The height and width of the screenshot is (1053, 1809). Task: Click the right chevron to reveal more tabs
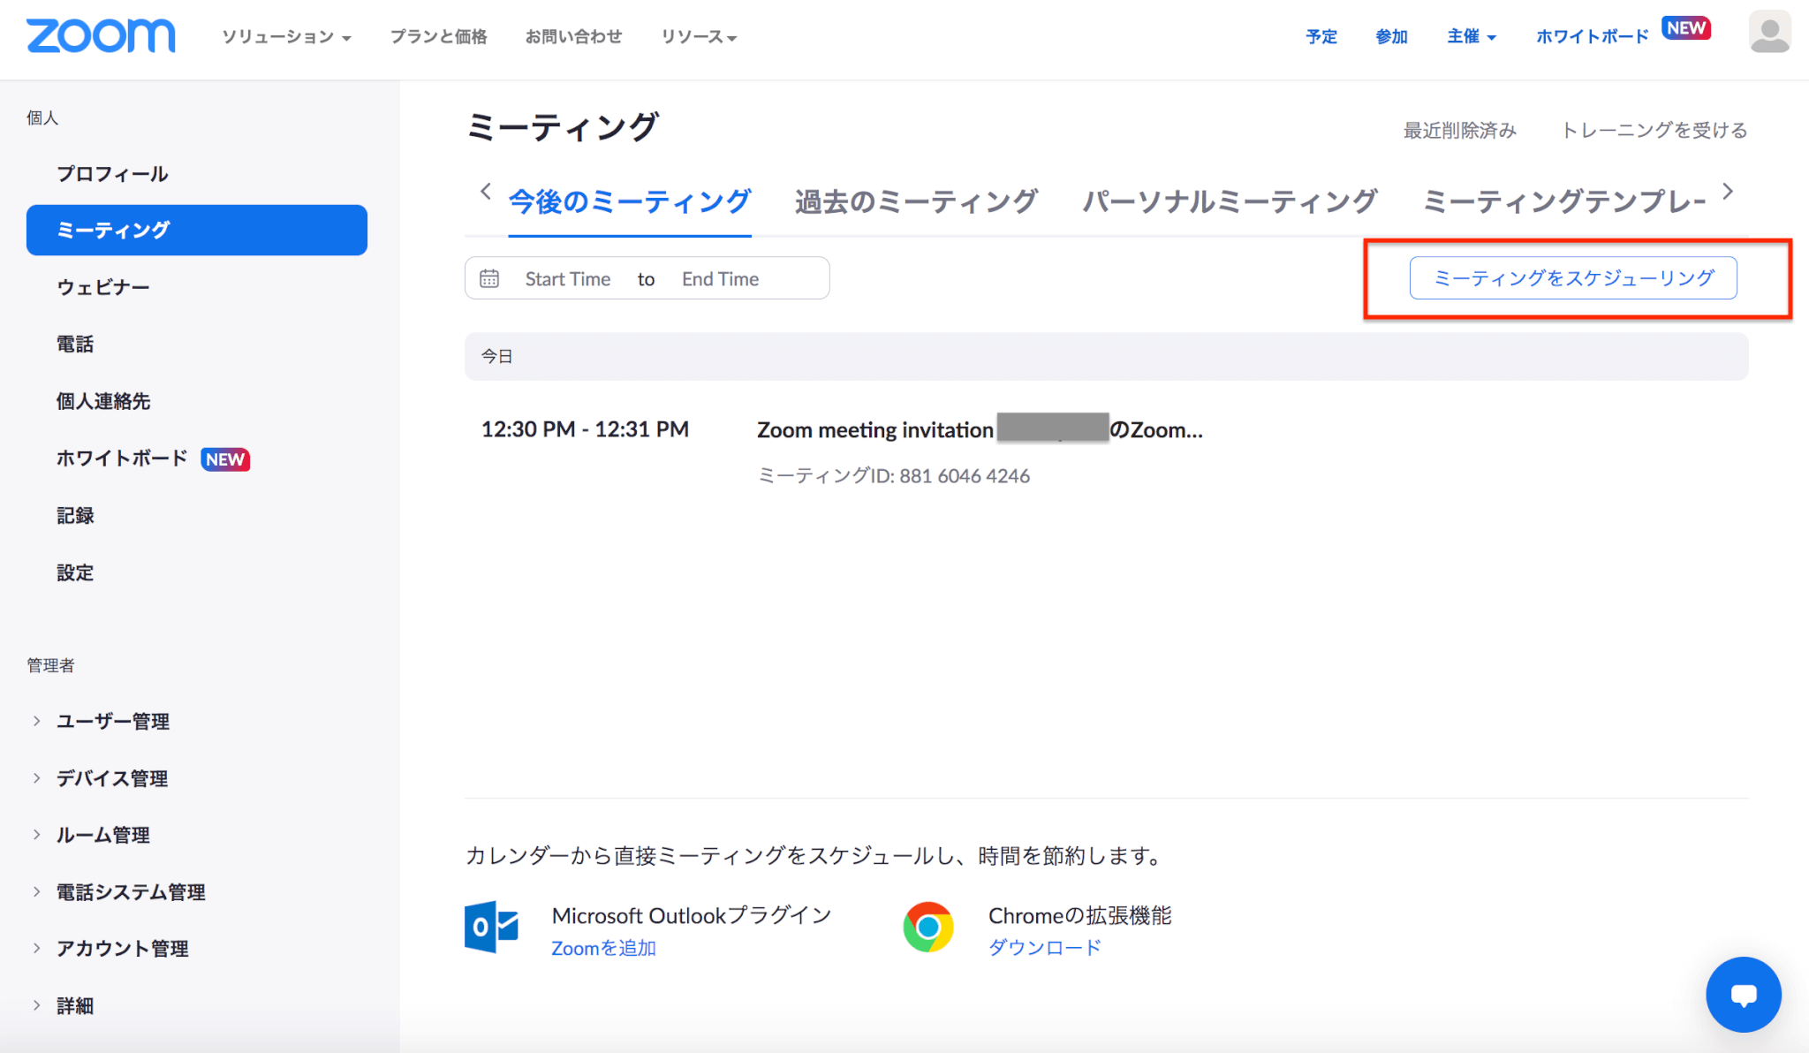tap(1728, 191)
